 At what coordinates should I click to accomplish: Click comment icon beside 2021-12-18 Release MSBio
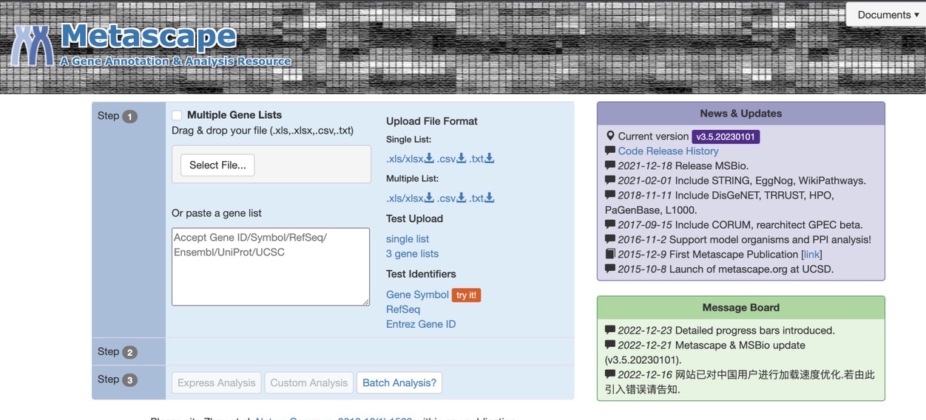click(x=610, y=165)
